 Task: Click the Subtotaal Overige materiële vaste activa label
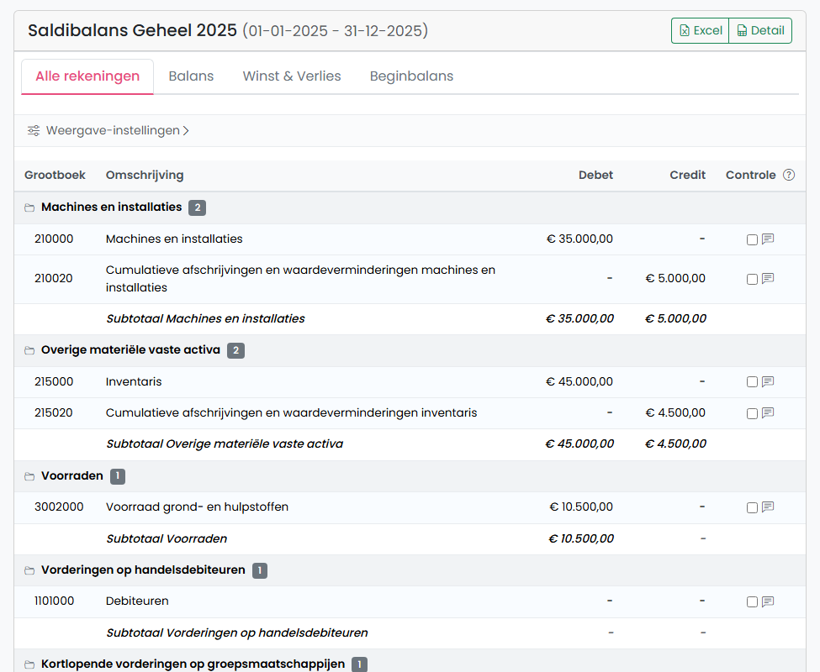point(225,444)
